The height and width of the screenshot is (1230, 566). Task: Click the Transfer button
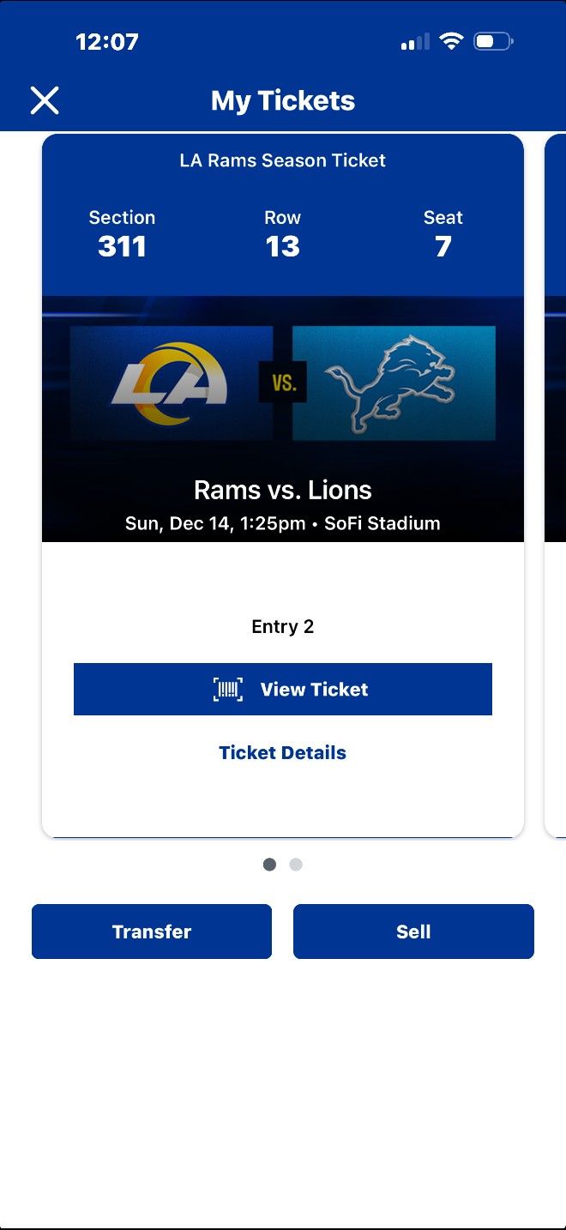[152, 932]
